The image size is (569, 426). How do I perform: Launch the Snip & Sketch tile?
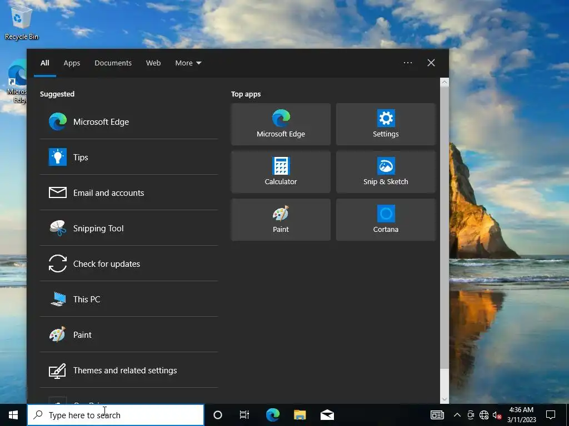coord(386,172)
